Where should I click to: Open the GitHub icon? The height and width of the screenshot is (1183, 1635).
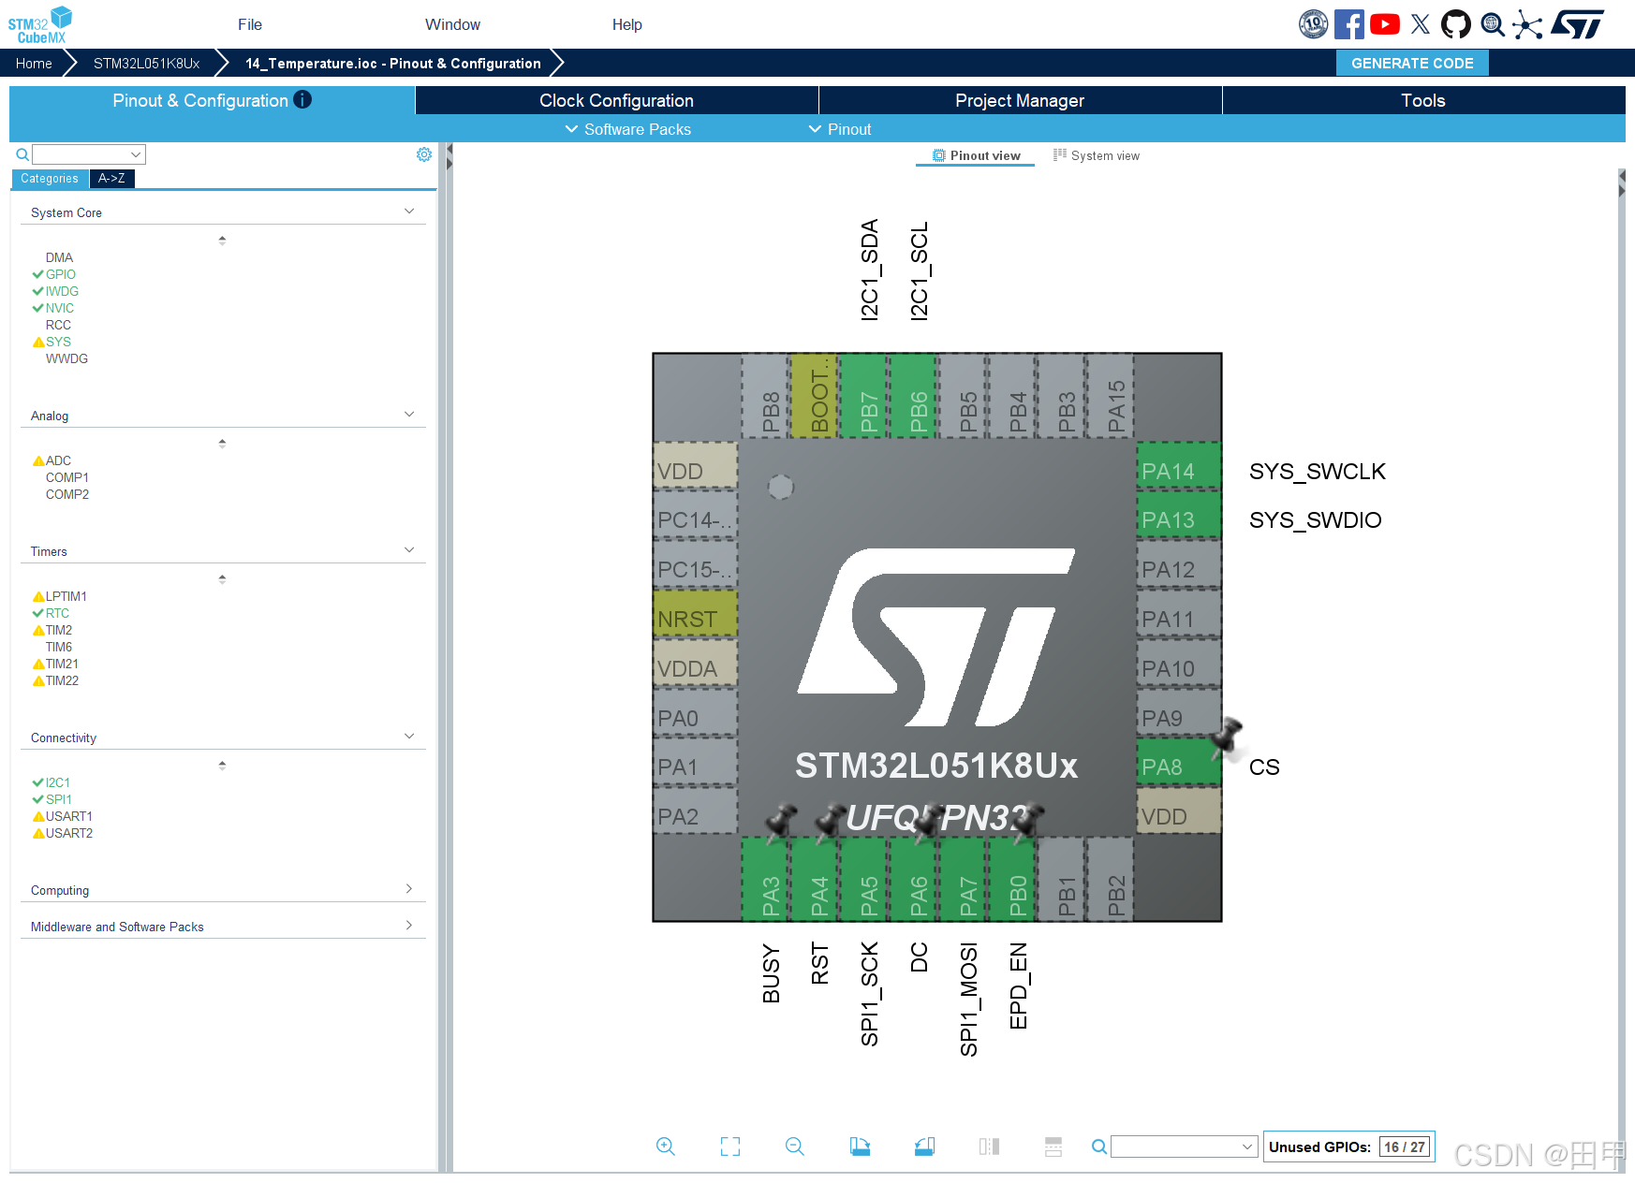[x=1456, y=24]
